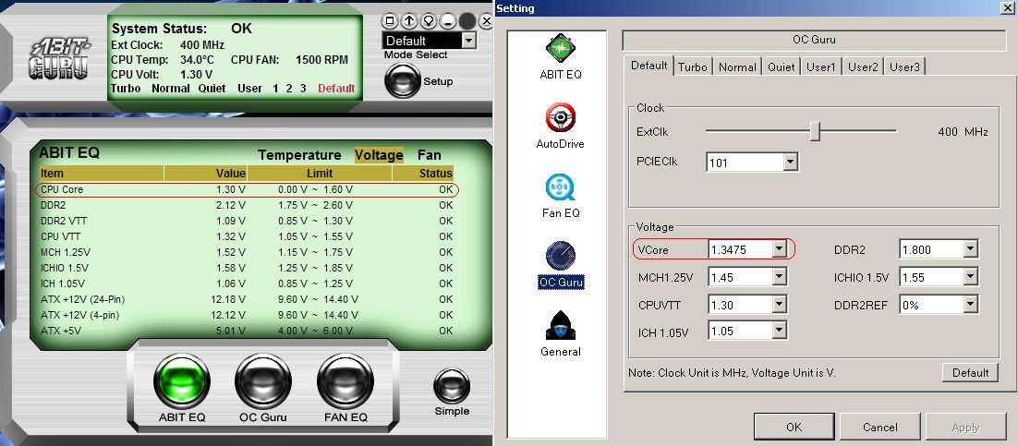The width and height of the screenshot is (1018, 446).
Task: Click the Default button in Voltage section
Action: click(x=970, y=373)
